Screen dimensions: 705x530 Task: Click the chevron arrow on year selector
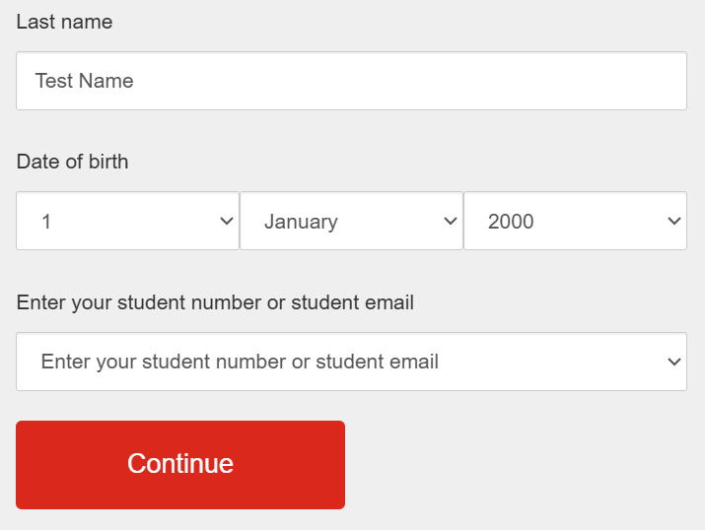(674, 221)
